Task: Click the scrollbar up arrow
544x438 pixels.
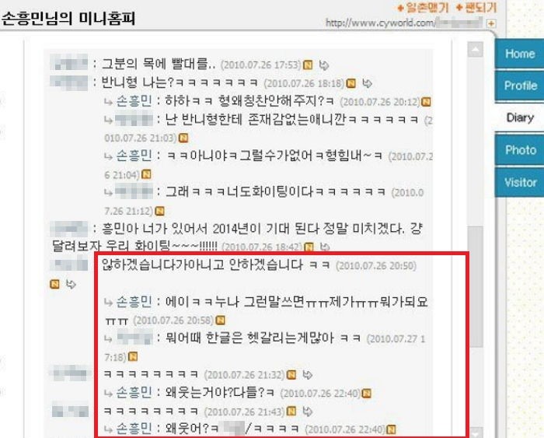Action: (475, 50)
